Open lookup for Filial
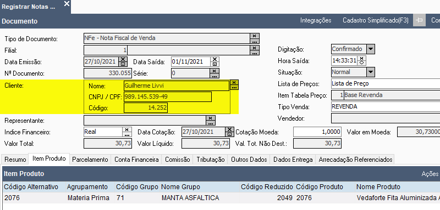440x210 pixels. point(254,53)
